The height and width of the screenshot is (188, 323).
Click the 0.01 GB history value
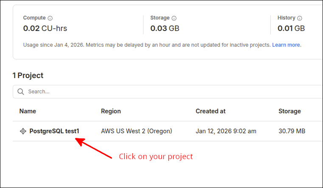tap(291, 29)
